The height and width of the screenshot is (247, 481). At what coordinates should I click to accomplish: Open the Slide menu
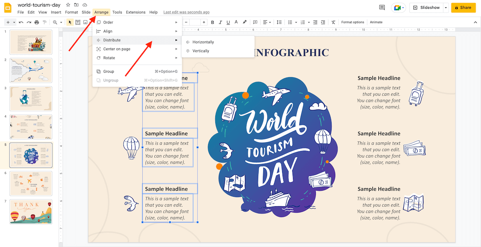pyautogui.click(x=86, y=12)
